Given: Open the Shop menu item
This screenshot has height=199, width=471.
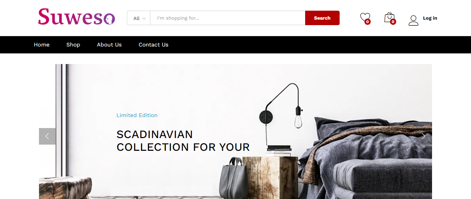Looking at the screenshot, I should (x=73, y=45).
